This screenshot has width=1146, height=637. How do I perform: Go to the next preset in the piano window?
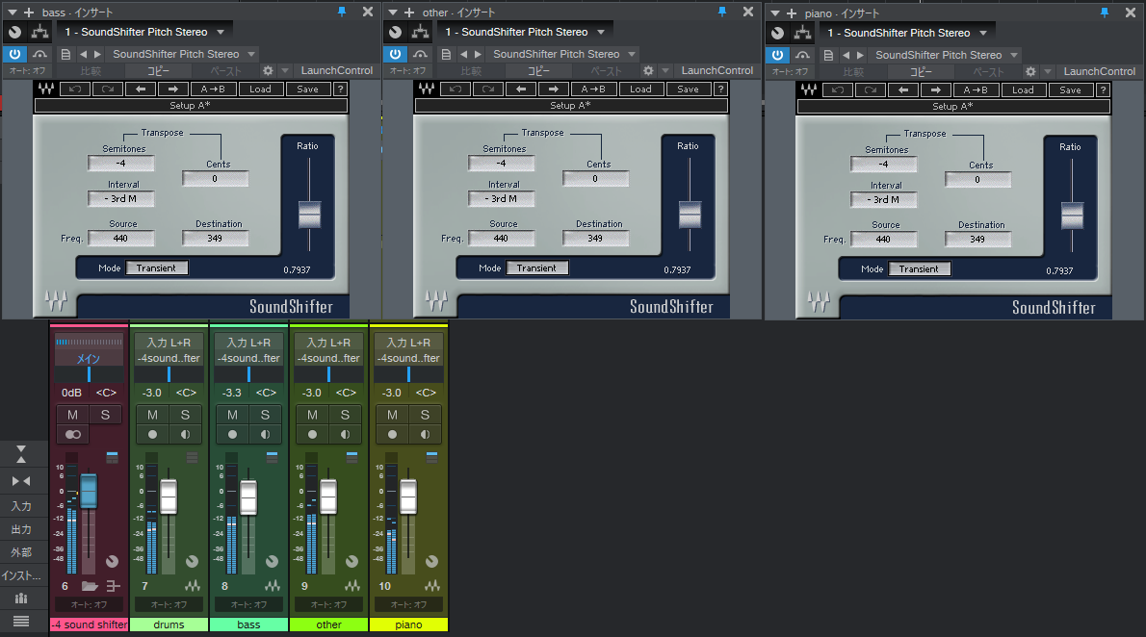[x=860, y=55]
